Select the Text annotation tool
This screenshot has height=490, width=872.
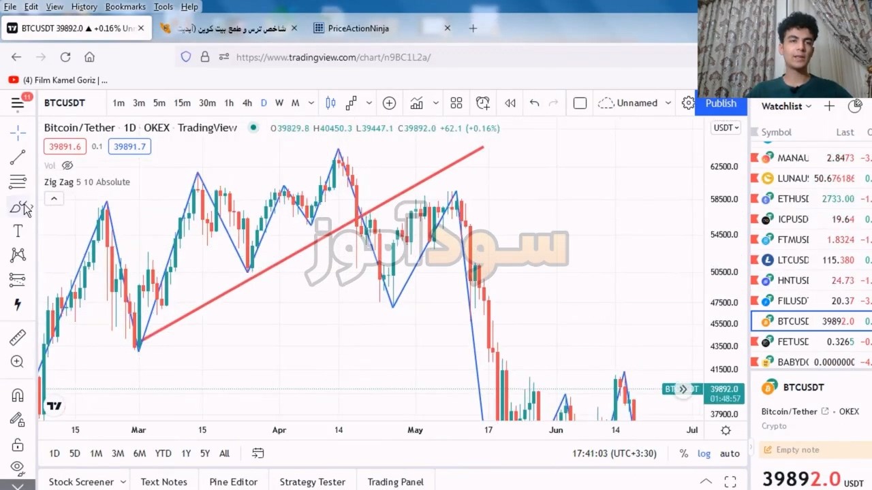(x=18, y=231)
